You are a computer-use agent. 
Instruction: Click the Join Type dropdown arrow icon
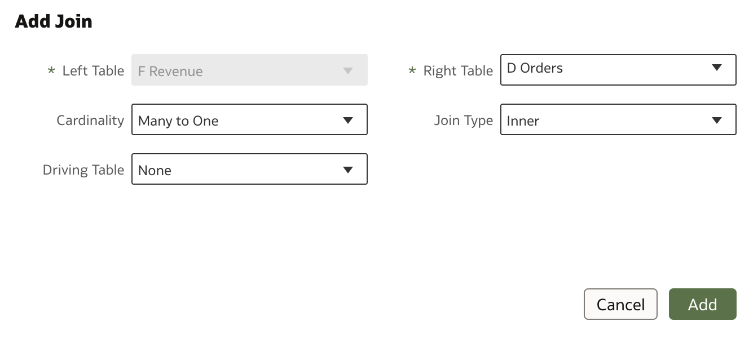(717, 121)
